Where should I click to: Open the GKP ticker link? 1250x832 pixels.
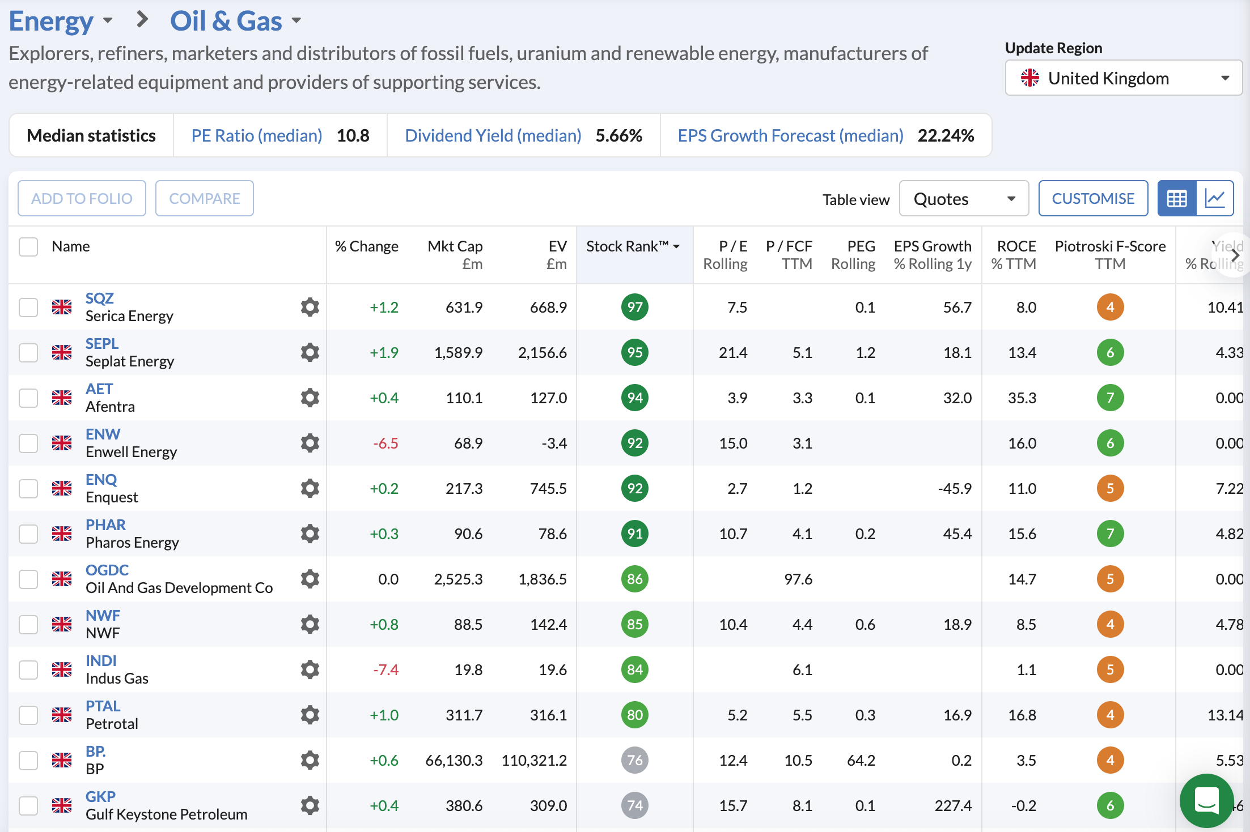pyautogui.click(x=100, y=796)
